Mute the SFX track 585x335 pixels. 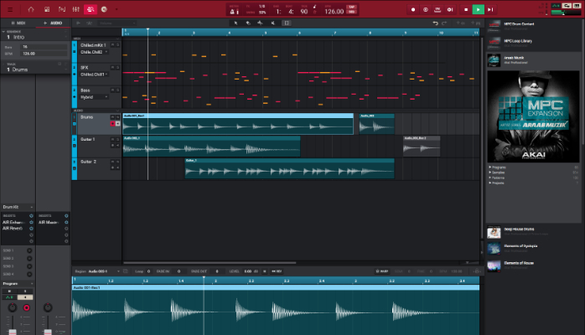click(x=112, y=68)
